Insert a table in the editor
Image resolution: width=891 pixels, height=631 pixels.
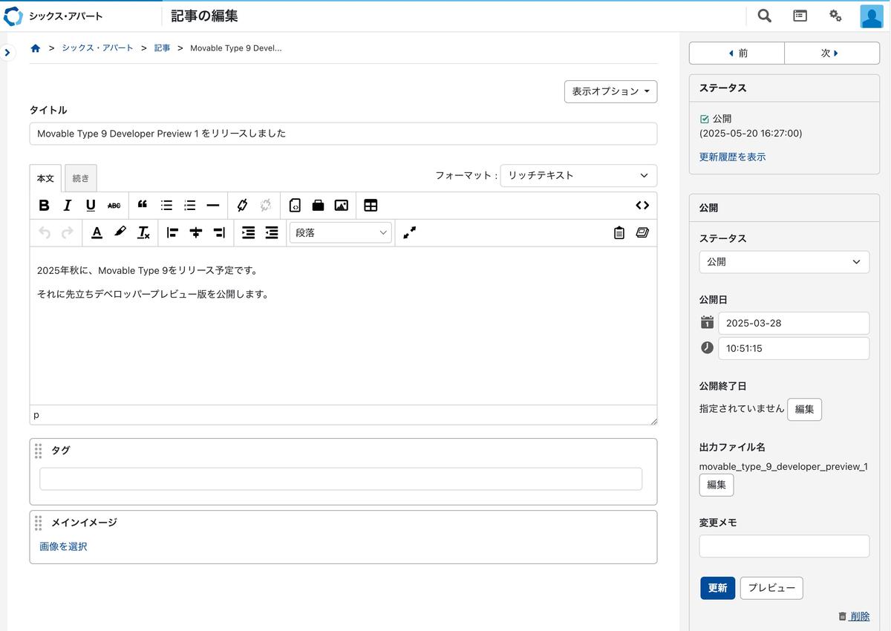(371, 206)
